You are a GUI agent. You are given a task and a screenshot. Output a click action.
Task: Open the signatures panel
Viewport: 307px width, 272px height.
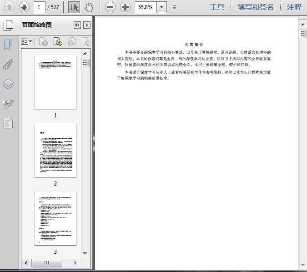click(8, 104)
